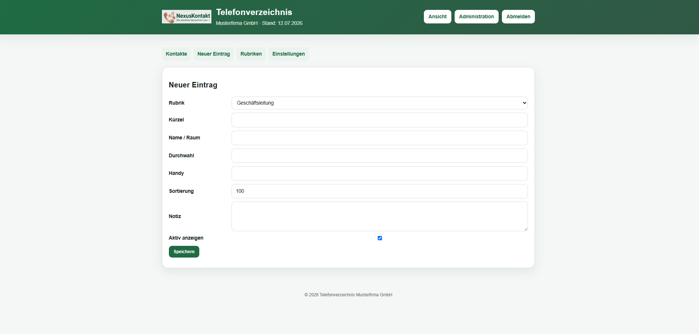Image resolution: width=699 pixels, height=334 pixels.
Task: Switch to the Neuer Eintrag tab
Action: coord(214,54)
